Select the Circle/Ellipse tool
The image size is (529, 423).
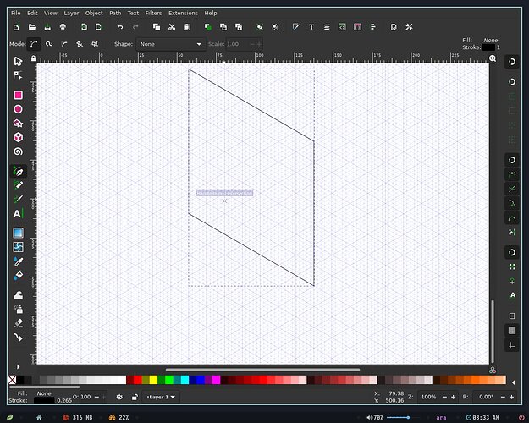coord(19,109)
